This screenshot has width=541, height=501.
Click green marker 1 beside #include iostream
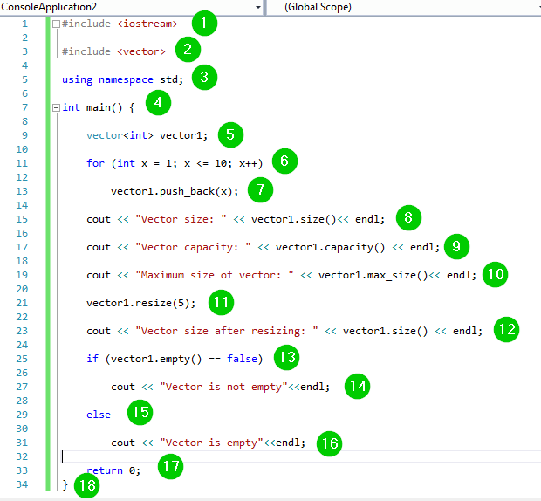pos(202,23)
